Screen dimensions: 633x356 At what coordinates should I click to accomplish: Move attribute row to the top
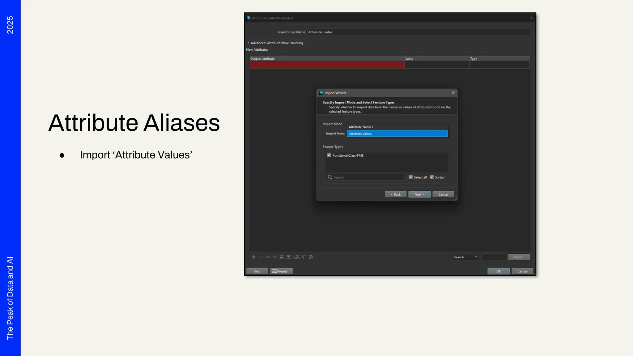(x=282, y=257)
